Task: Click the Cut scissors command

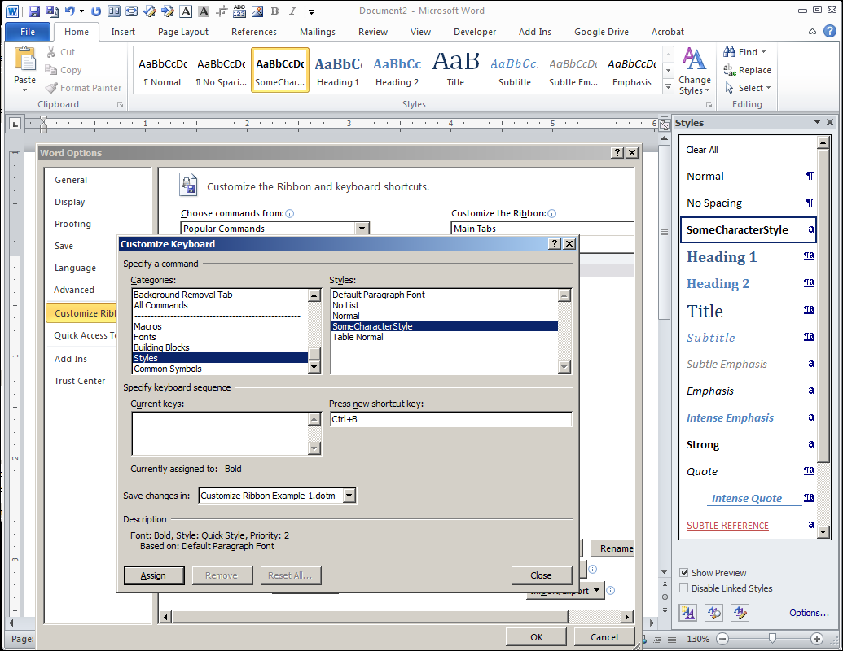Action: coord(60,52)
